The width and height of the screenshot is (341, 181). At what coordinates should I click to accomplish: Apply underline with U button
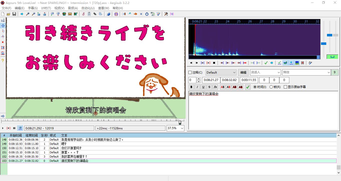point(203,87)
